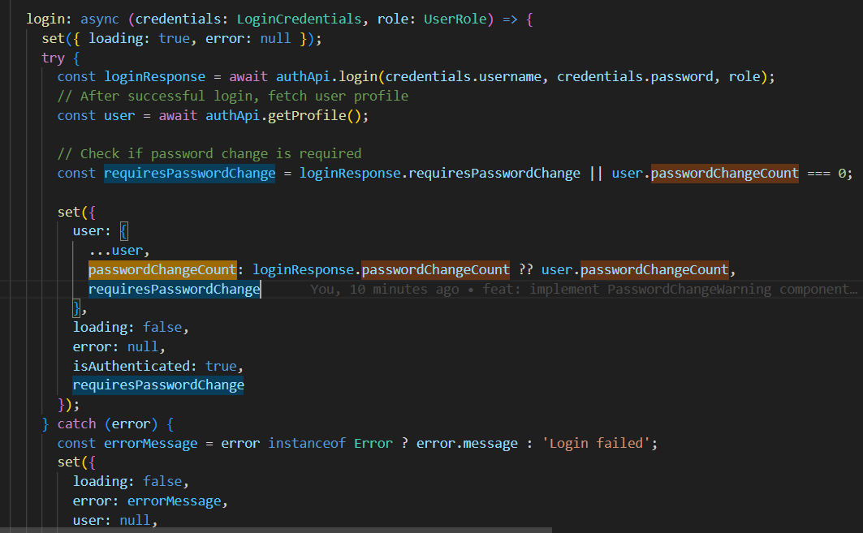Viewport: 863px width, 533px height.
Task: Click the getProfile method call
Action: [x=307, y=115]
